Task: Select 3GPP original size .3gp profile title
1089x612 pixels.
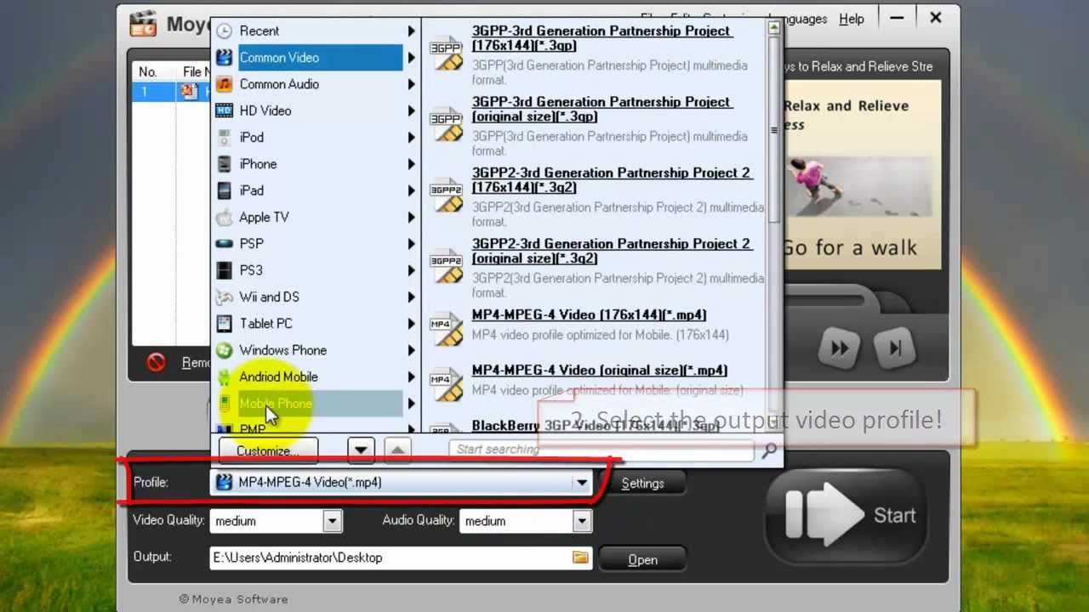Action: click(602, 109)
